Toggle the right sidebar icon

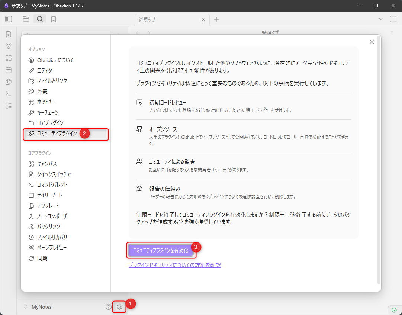pyautogui.click(x=393, y=19)
